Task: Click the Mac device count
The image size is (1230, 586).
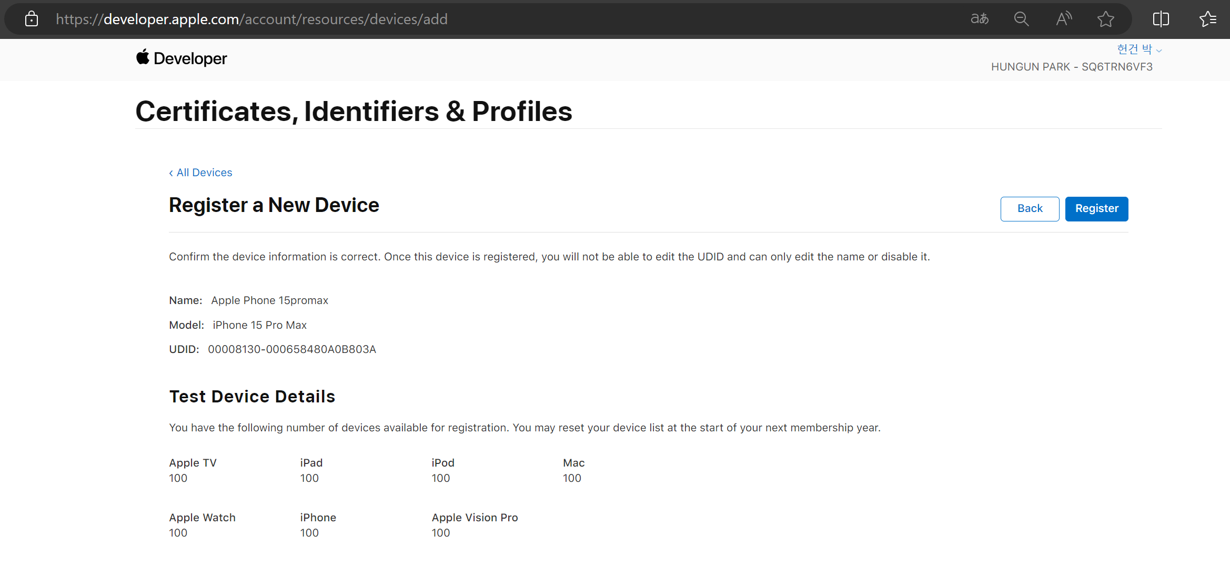Action: coord(572,478)
